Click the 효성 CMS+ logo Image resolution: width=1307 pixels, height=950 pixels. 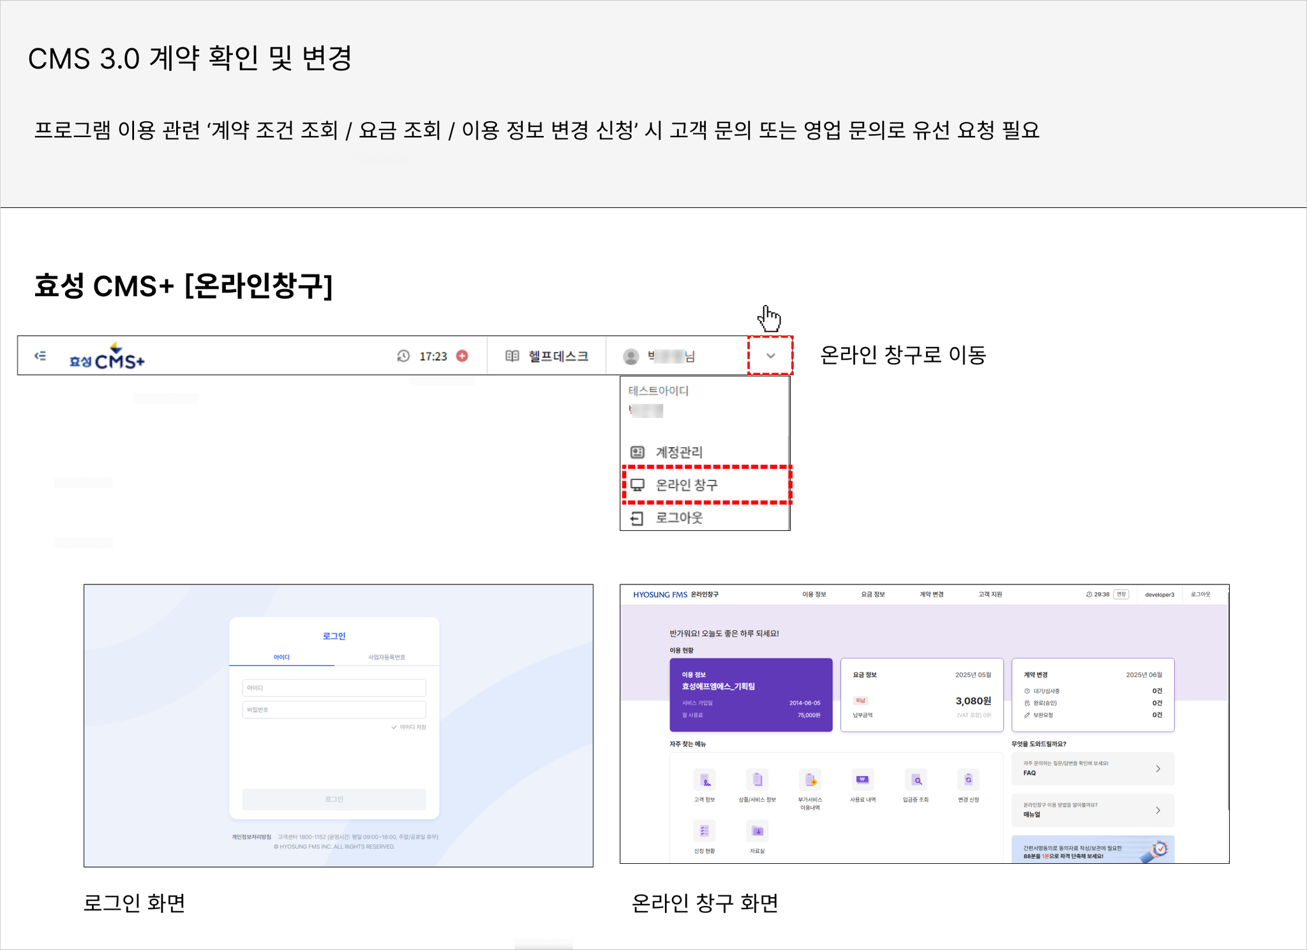click(107, 357)
